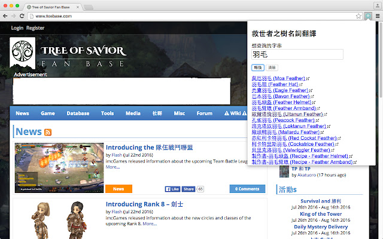Screen dimensions: 383x239
Task: Go back using the browser back arrow
Action: point(6,16)
